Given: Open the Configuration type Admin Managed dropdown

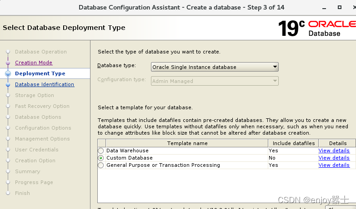Looking at the screenshot, I should [215, 81].
